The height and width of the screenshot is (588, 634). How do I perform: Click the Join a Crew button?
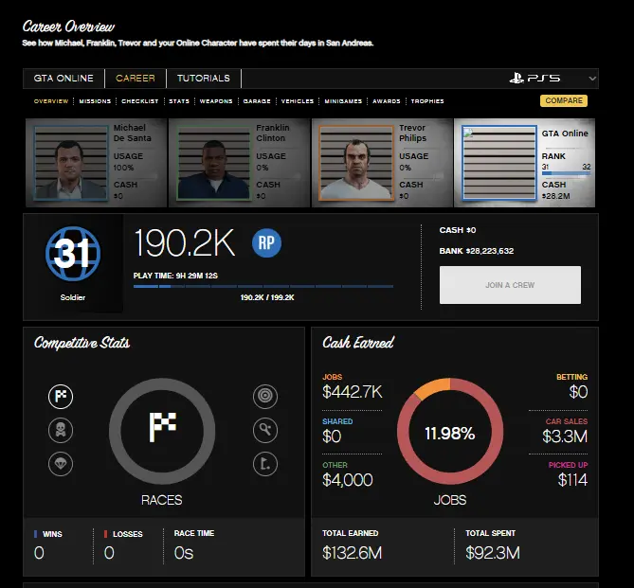[x=510, y=285]
